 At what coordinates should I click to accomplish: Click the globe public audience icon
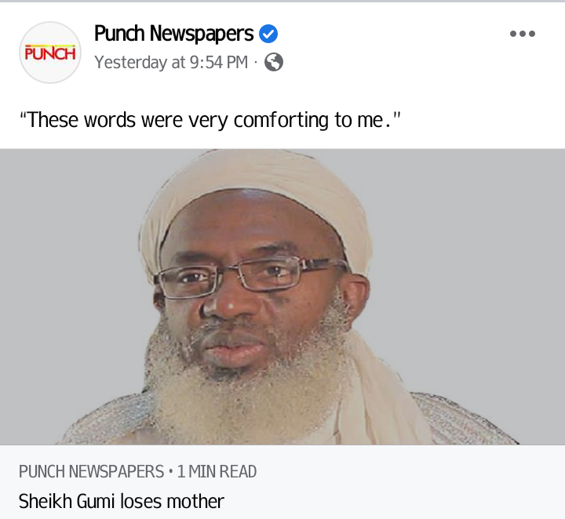(x=274, y=62)
